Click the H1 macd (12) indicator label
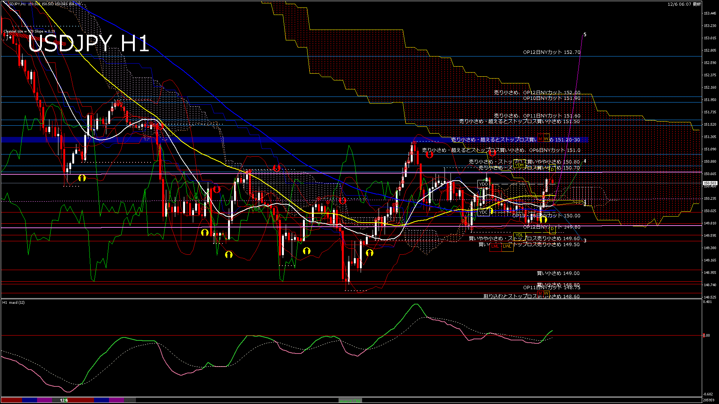The width and height of the screenshot is (719, 404). [13, 302]
